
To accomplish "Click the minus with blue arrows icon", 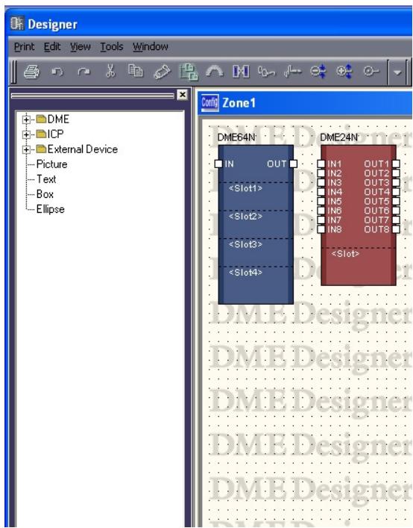I will (318, 72).
